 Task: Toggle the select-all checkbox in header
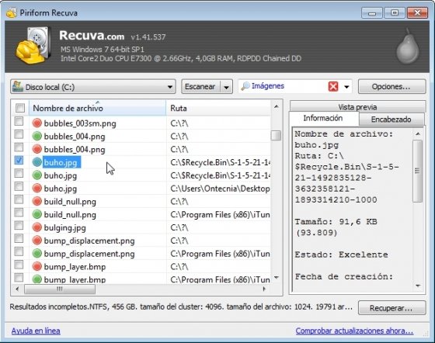pyautogui.click(x=20, y=108)
